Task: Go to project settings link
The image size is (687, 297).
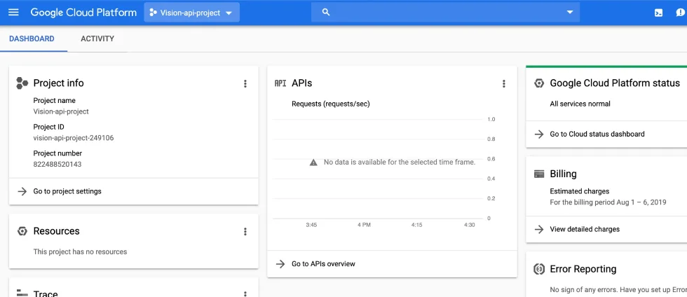Action: [x=67, y=191]
